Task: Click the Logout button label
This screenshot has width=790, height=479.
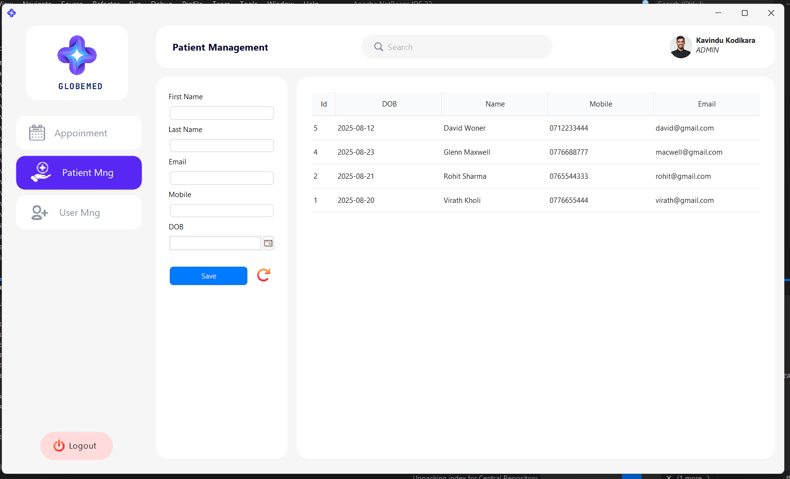Action: [x=82, y=446]
